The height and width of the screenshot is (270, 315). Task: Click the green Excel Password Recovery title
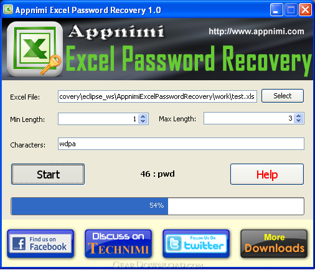189,59
